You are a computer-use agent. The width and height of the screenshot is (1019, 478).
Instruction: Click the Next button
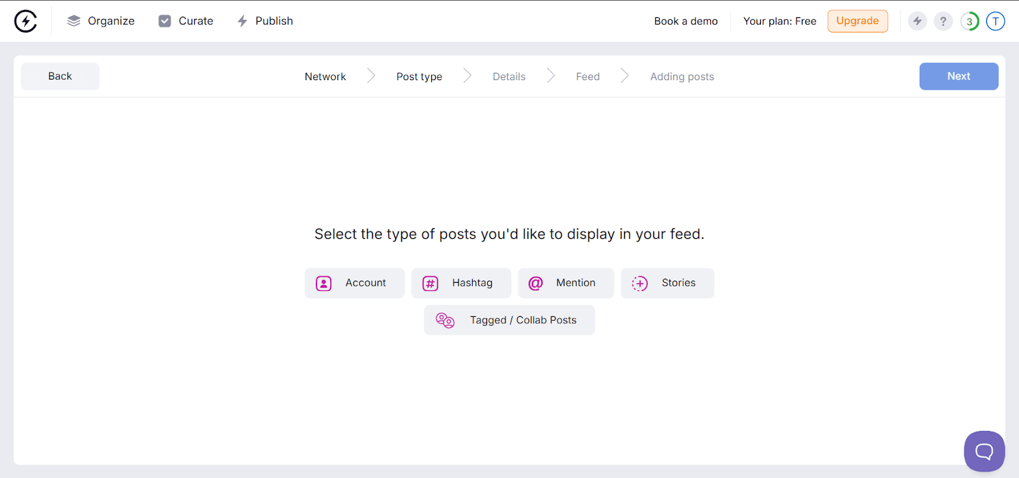(x=958, y=76)
